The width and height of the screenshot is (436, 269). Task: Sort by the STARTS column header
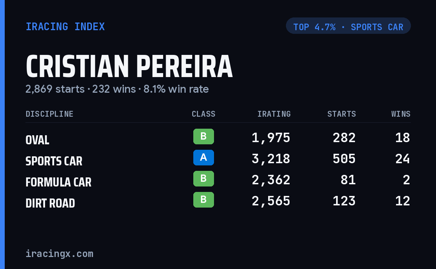pyautogui.click(x=342, y=114)
